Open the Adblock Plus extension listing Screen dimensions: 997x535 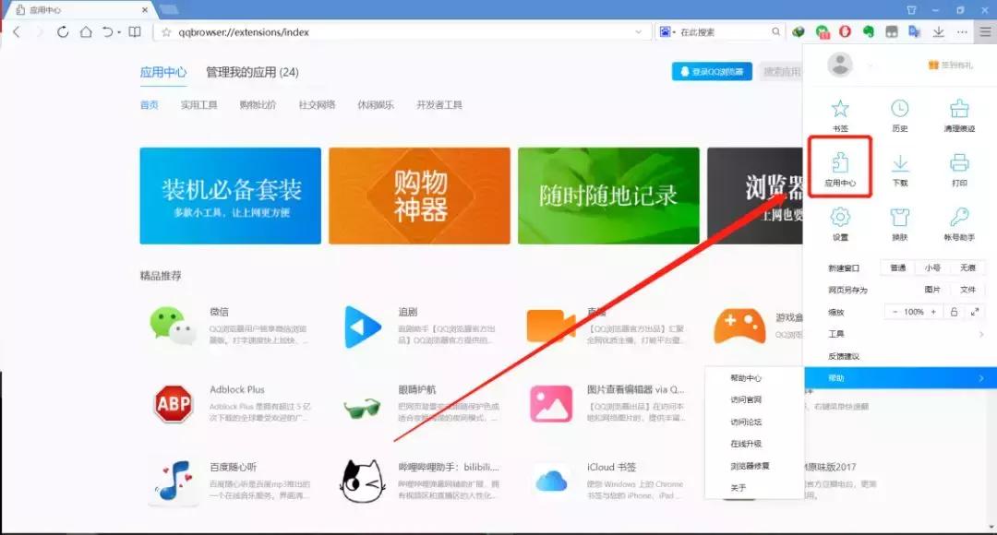point(175,406)
